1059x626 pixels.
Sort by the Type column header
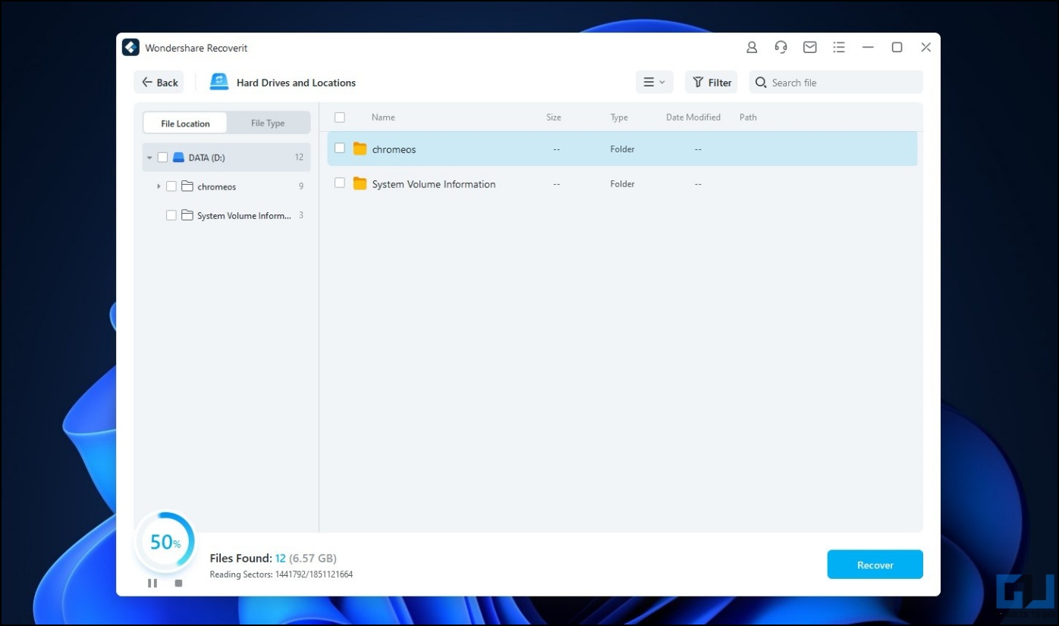[619, 117]
